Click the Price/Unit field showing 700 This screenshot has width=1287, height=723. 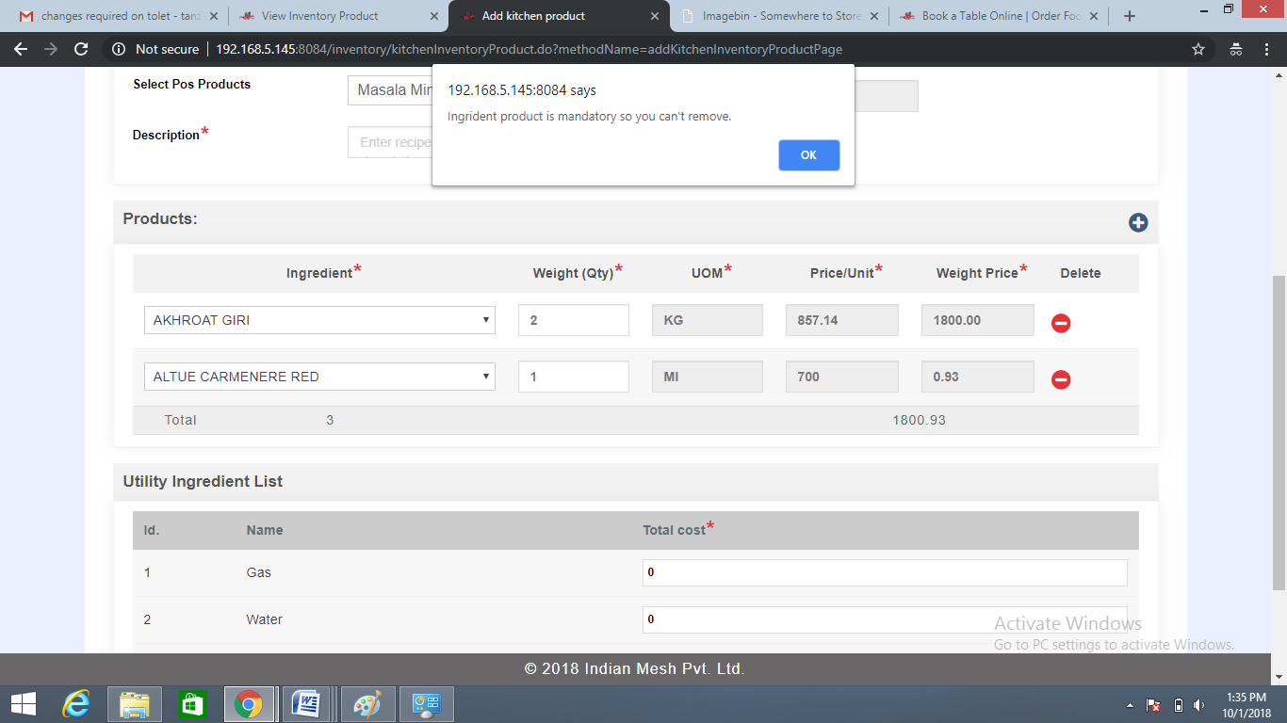(x=842, y=377)
